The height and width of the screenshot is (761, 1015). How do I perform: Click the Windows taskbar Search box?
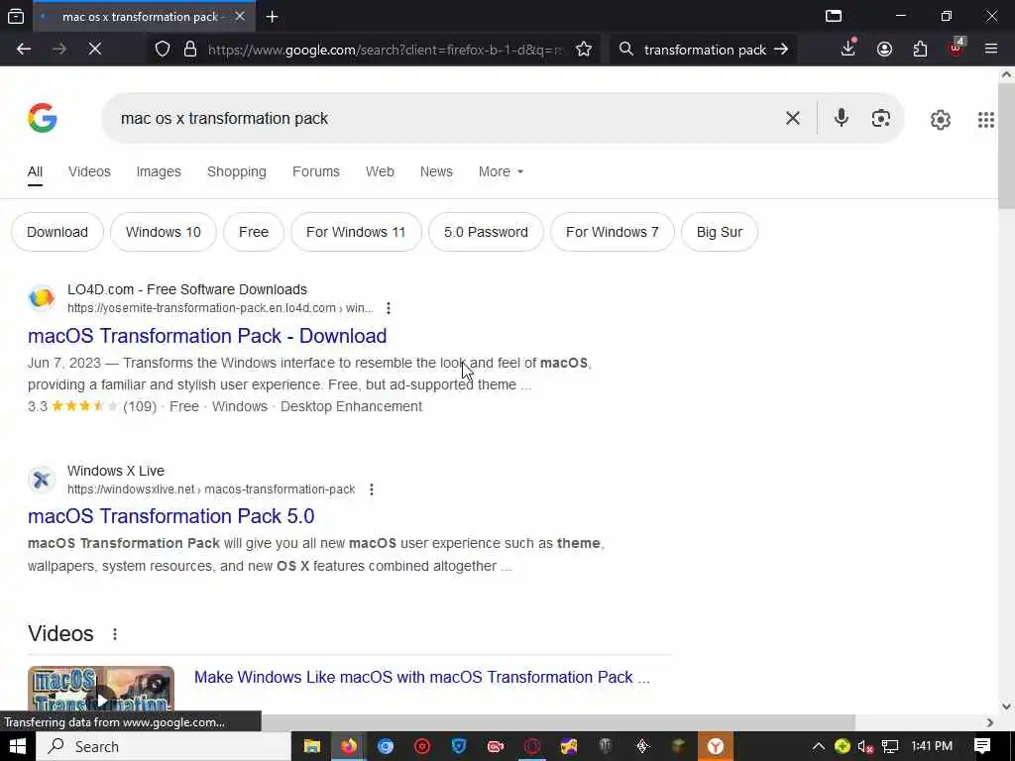point(164,746)
